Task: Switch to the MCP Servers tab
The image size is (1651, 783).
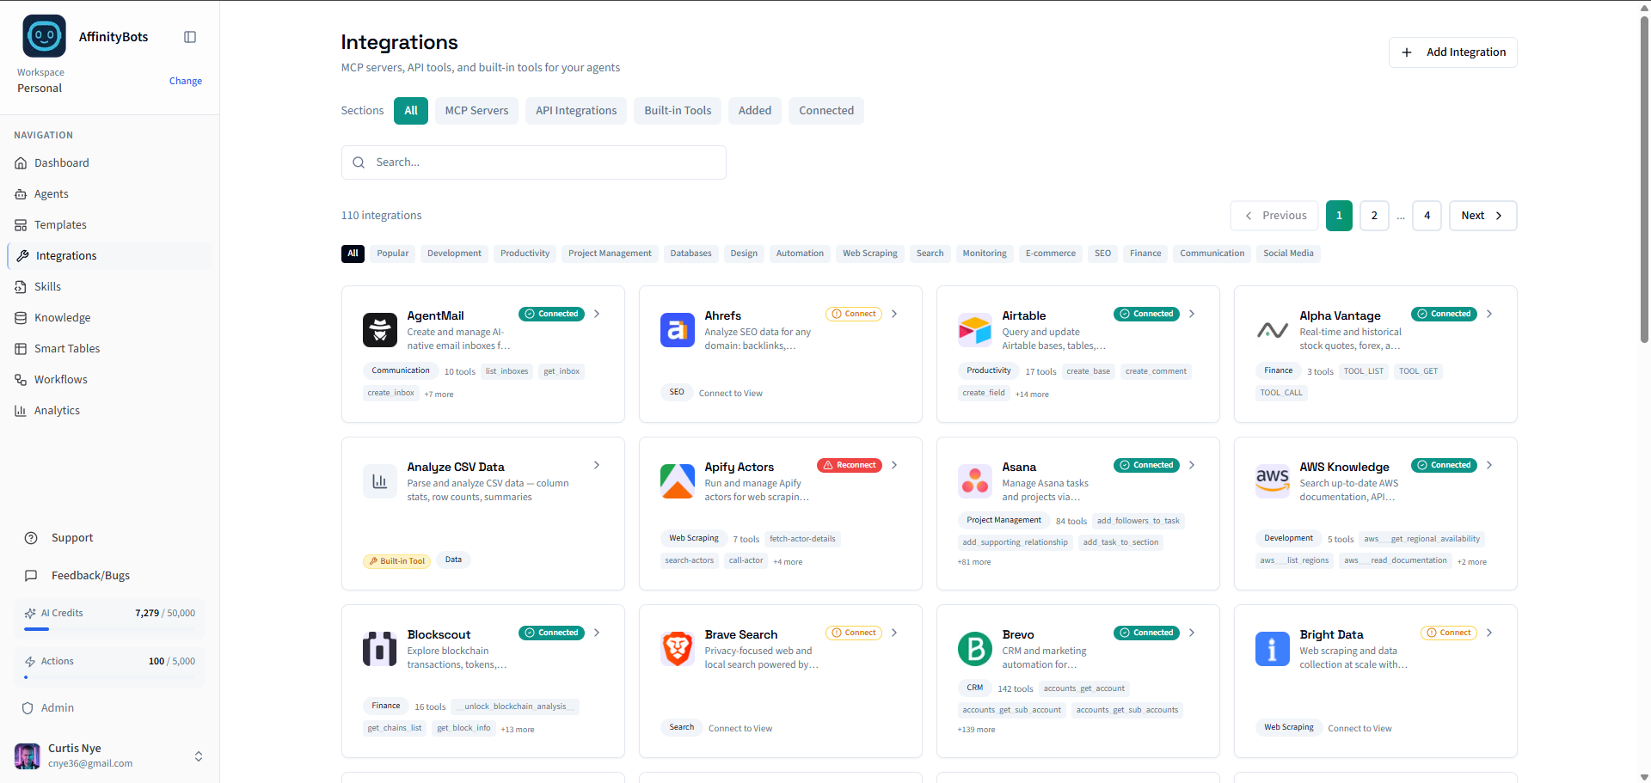Action: tap(476, 110)
